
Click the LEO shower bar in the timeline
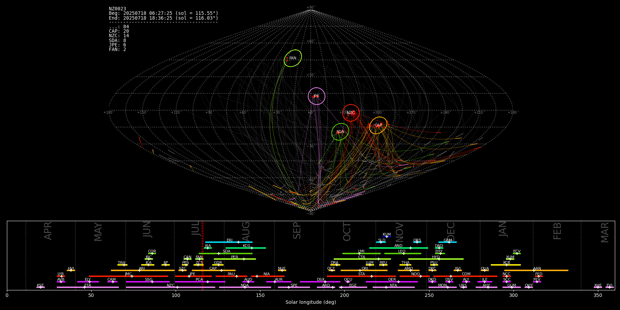(x=403, y=254)
